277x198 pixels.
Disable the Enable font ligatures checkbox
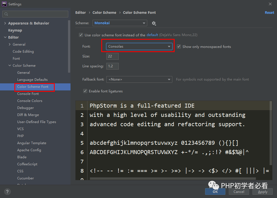(85, 91)
